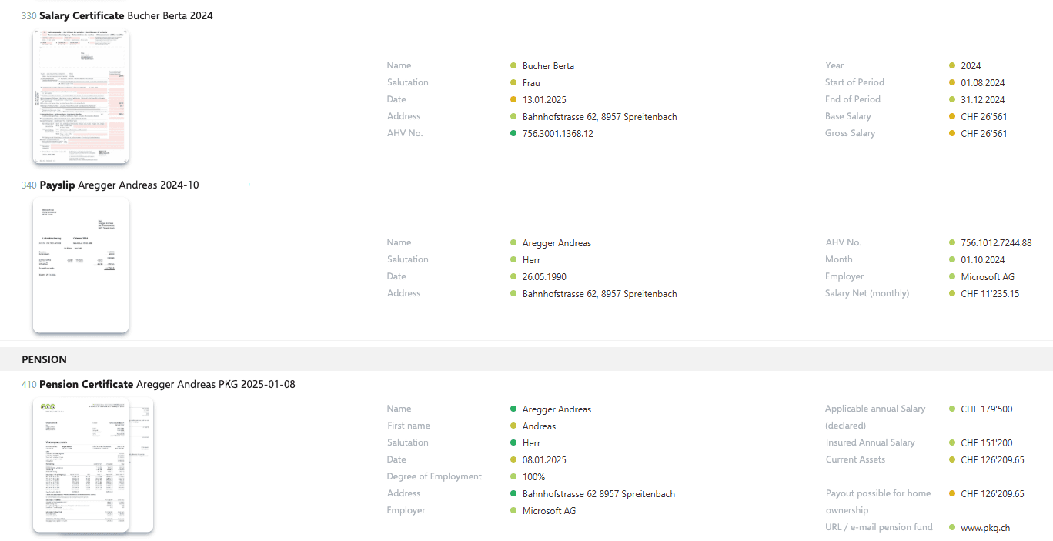Select the Pension Certificate employer Microsoft AG
Screen dimensions: 1053x541
[549, 510]
